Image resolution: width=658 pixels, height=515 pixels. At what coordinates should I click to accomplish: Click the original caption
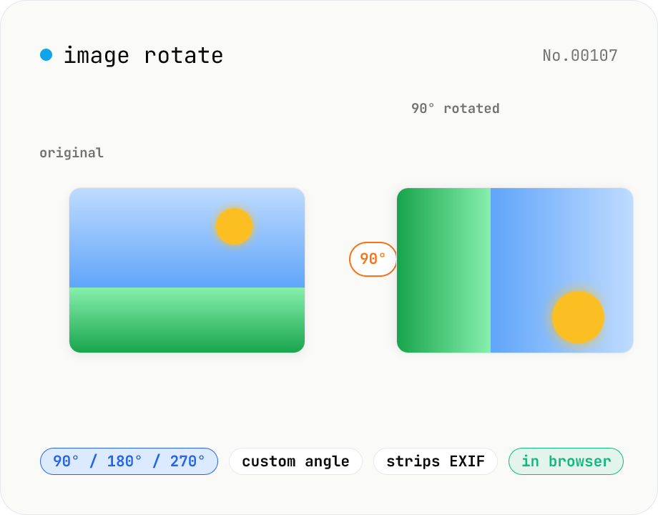[72, 153]
